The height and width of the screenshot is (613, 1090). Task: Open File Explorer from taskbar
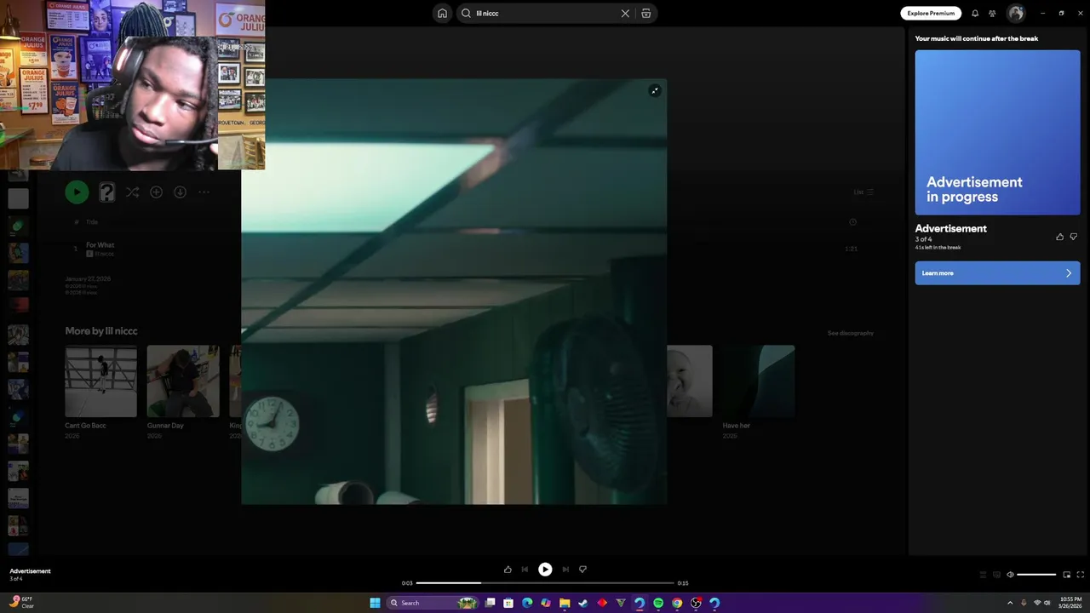[564, 603]
